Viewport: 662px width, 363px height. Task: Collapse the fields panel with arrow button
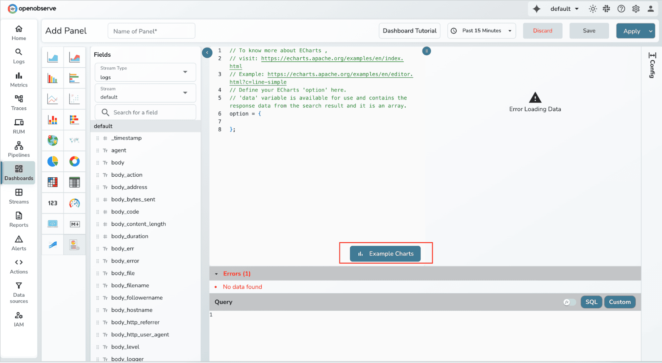pyautogui.click(x=207, y=52)
